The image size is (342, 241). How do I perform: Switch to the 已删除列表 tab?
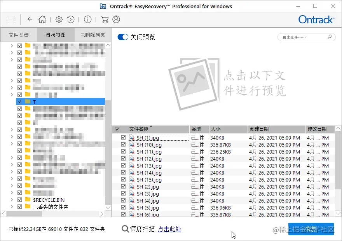click(x=93, y=35)
